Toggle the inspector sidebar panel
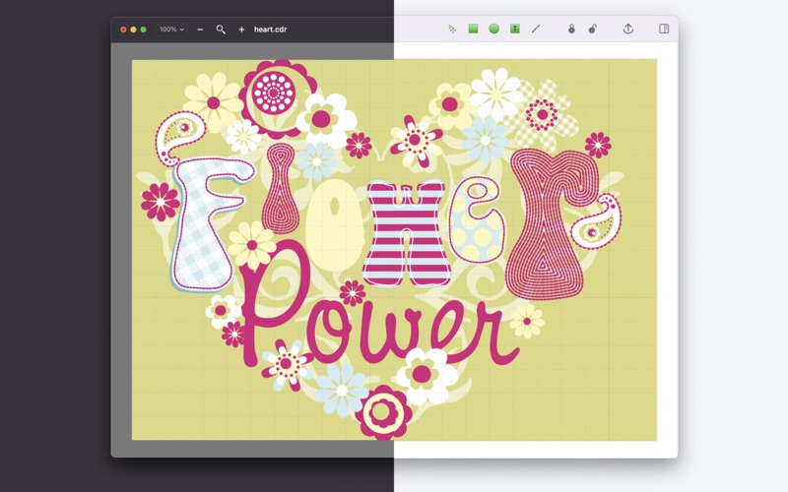The width and height of the screenshot is (788, 492). (x=664, y=29)
